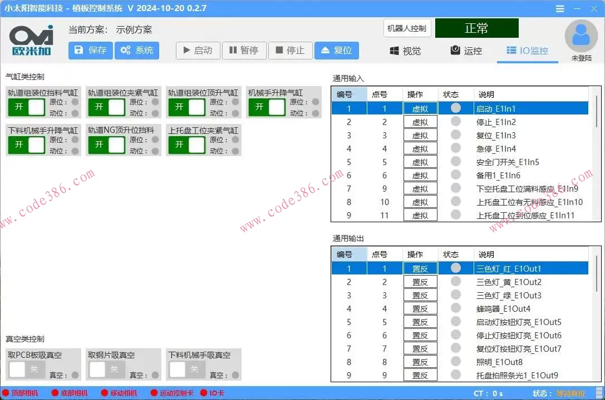Pause operation with 暂停 button

[244, 51]
